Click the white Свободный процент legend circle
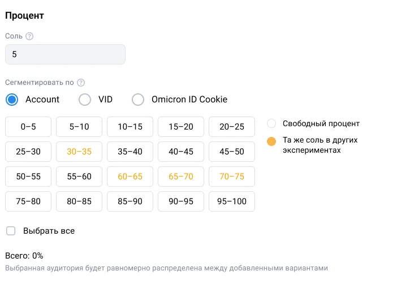The width and height of the screenshot is (410, 284). click(271, 123)
